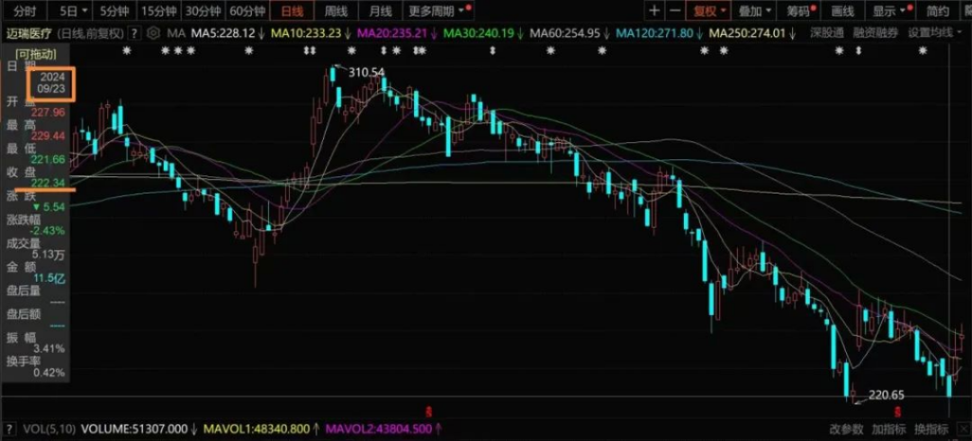The image size is (972, 441).
Task: Click the 深股通 link
Action: point(827,33)
